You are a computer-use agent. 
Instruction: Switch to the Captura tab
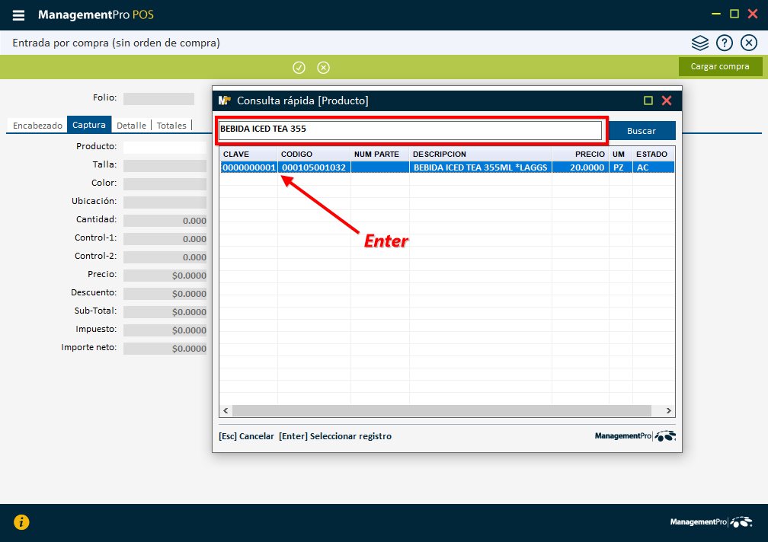89,125
